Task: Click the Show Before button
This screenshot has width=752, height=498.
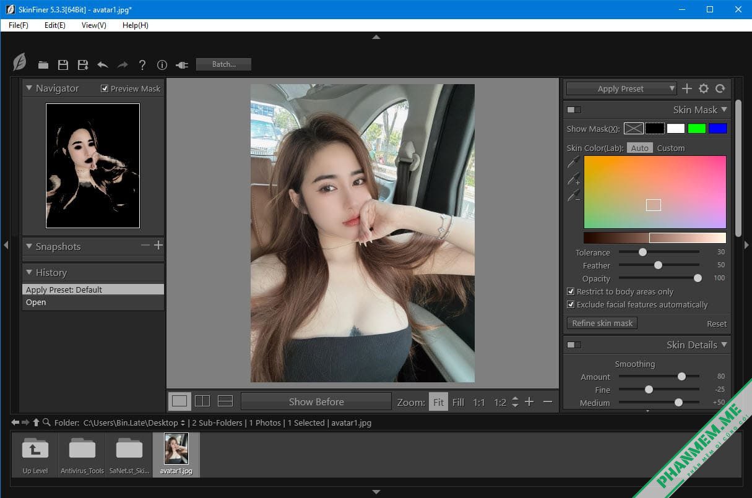Action: pyautogui.click(x=316, y=401)
